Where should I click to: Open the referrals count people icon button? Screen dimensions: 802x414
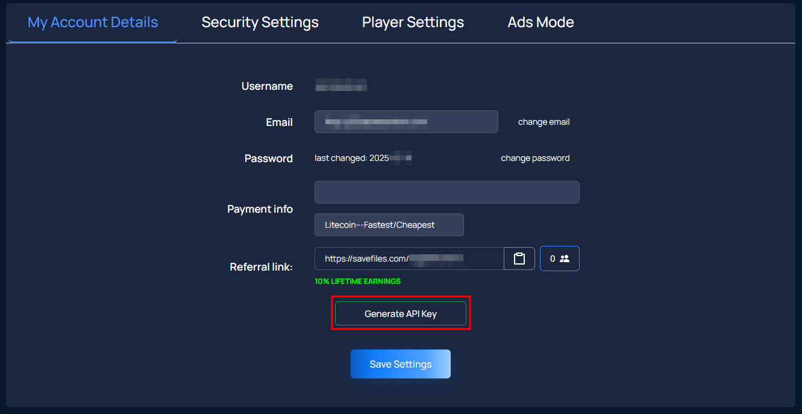point(560,259)
